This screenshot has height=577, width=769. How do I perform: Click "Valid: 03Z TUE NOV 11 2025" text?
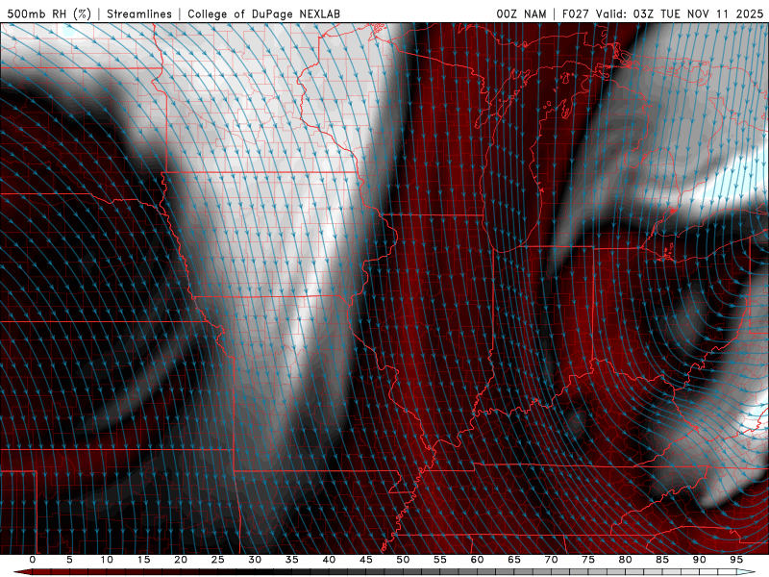680,13
